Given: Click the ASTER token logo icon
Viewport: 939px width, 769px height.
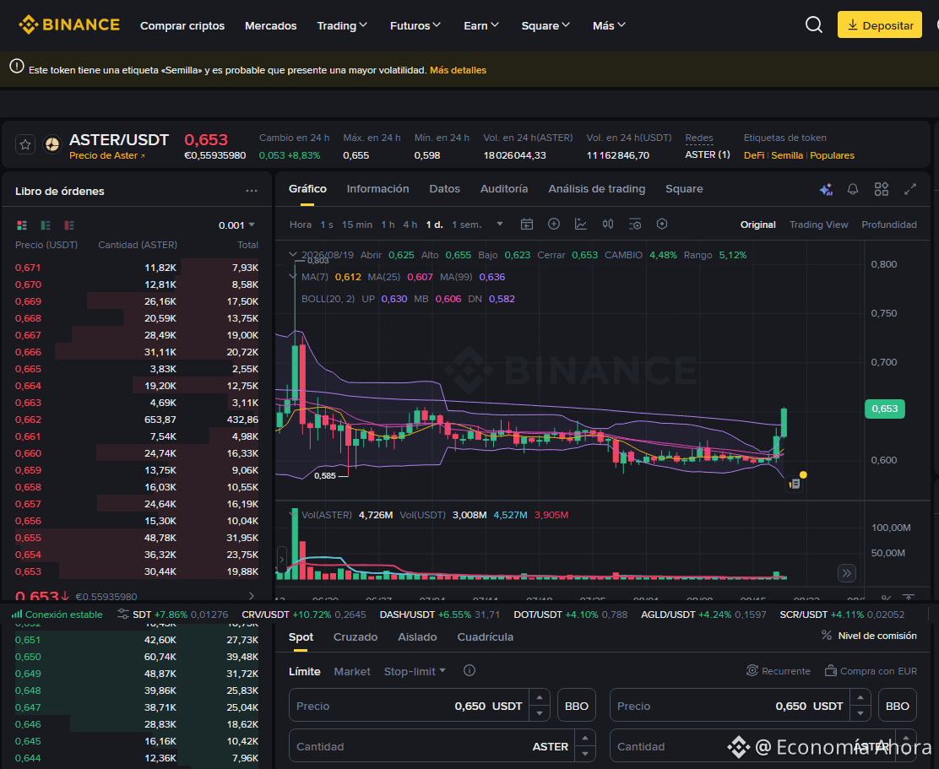Looking at the screenshot, I should [x=52, y=145].
